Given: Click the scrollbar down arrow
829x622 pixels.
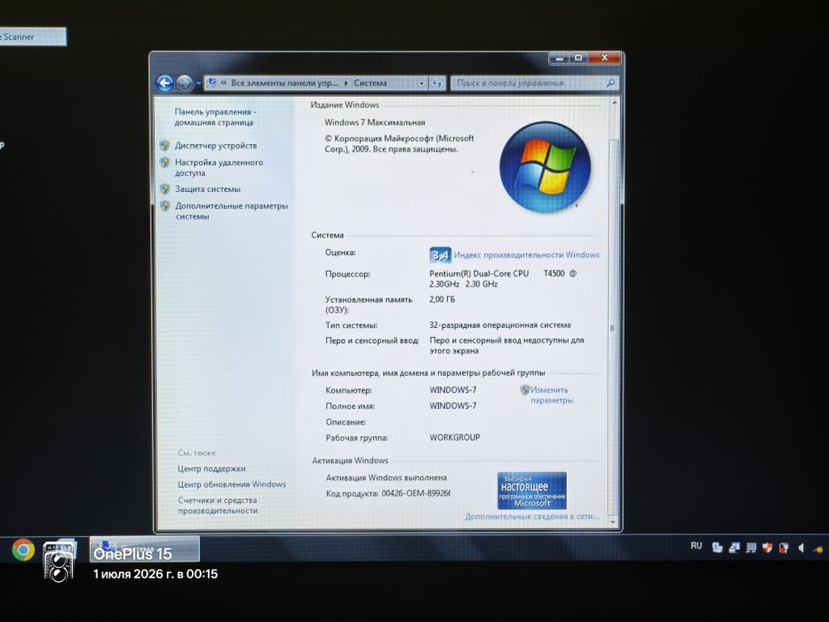Looking at the screenshot, I should [x=613, y=522].
